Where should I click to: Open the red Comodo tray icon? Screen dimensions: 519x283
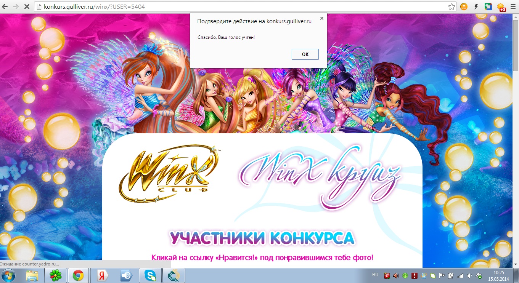(x=387, y=276)
